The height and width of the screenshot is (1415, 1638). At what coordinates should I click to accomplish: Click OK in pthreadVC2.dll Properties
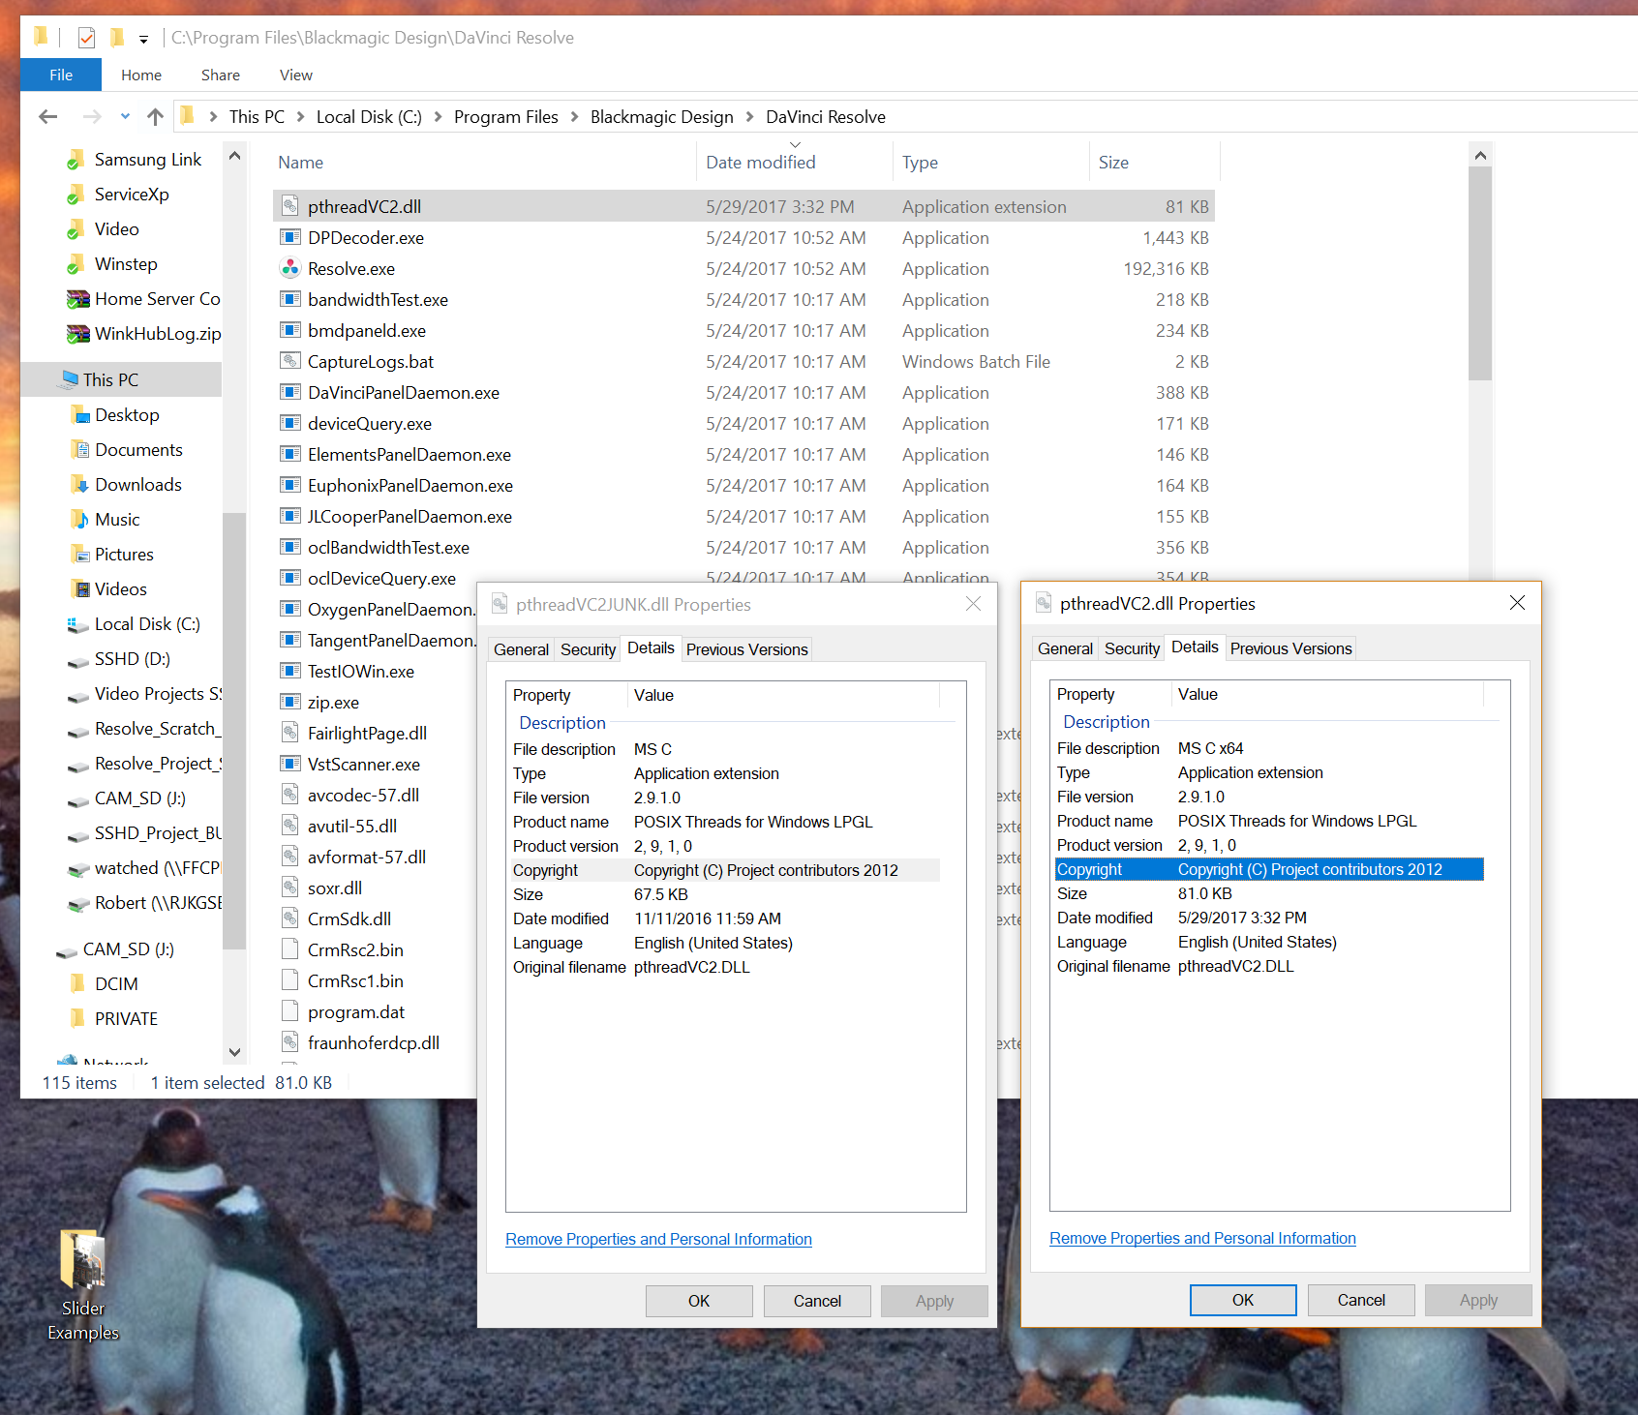click(1243, 1300)
